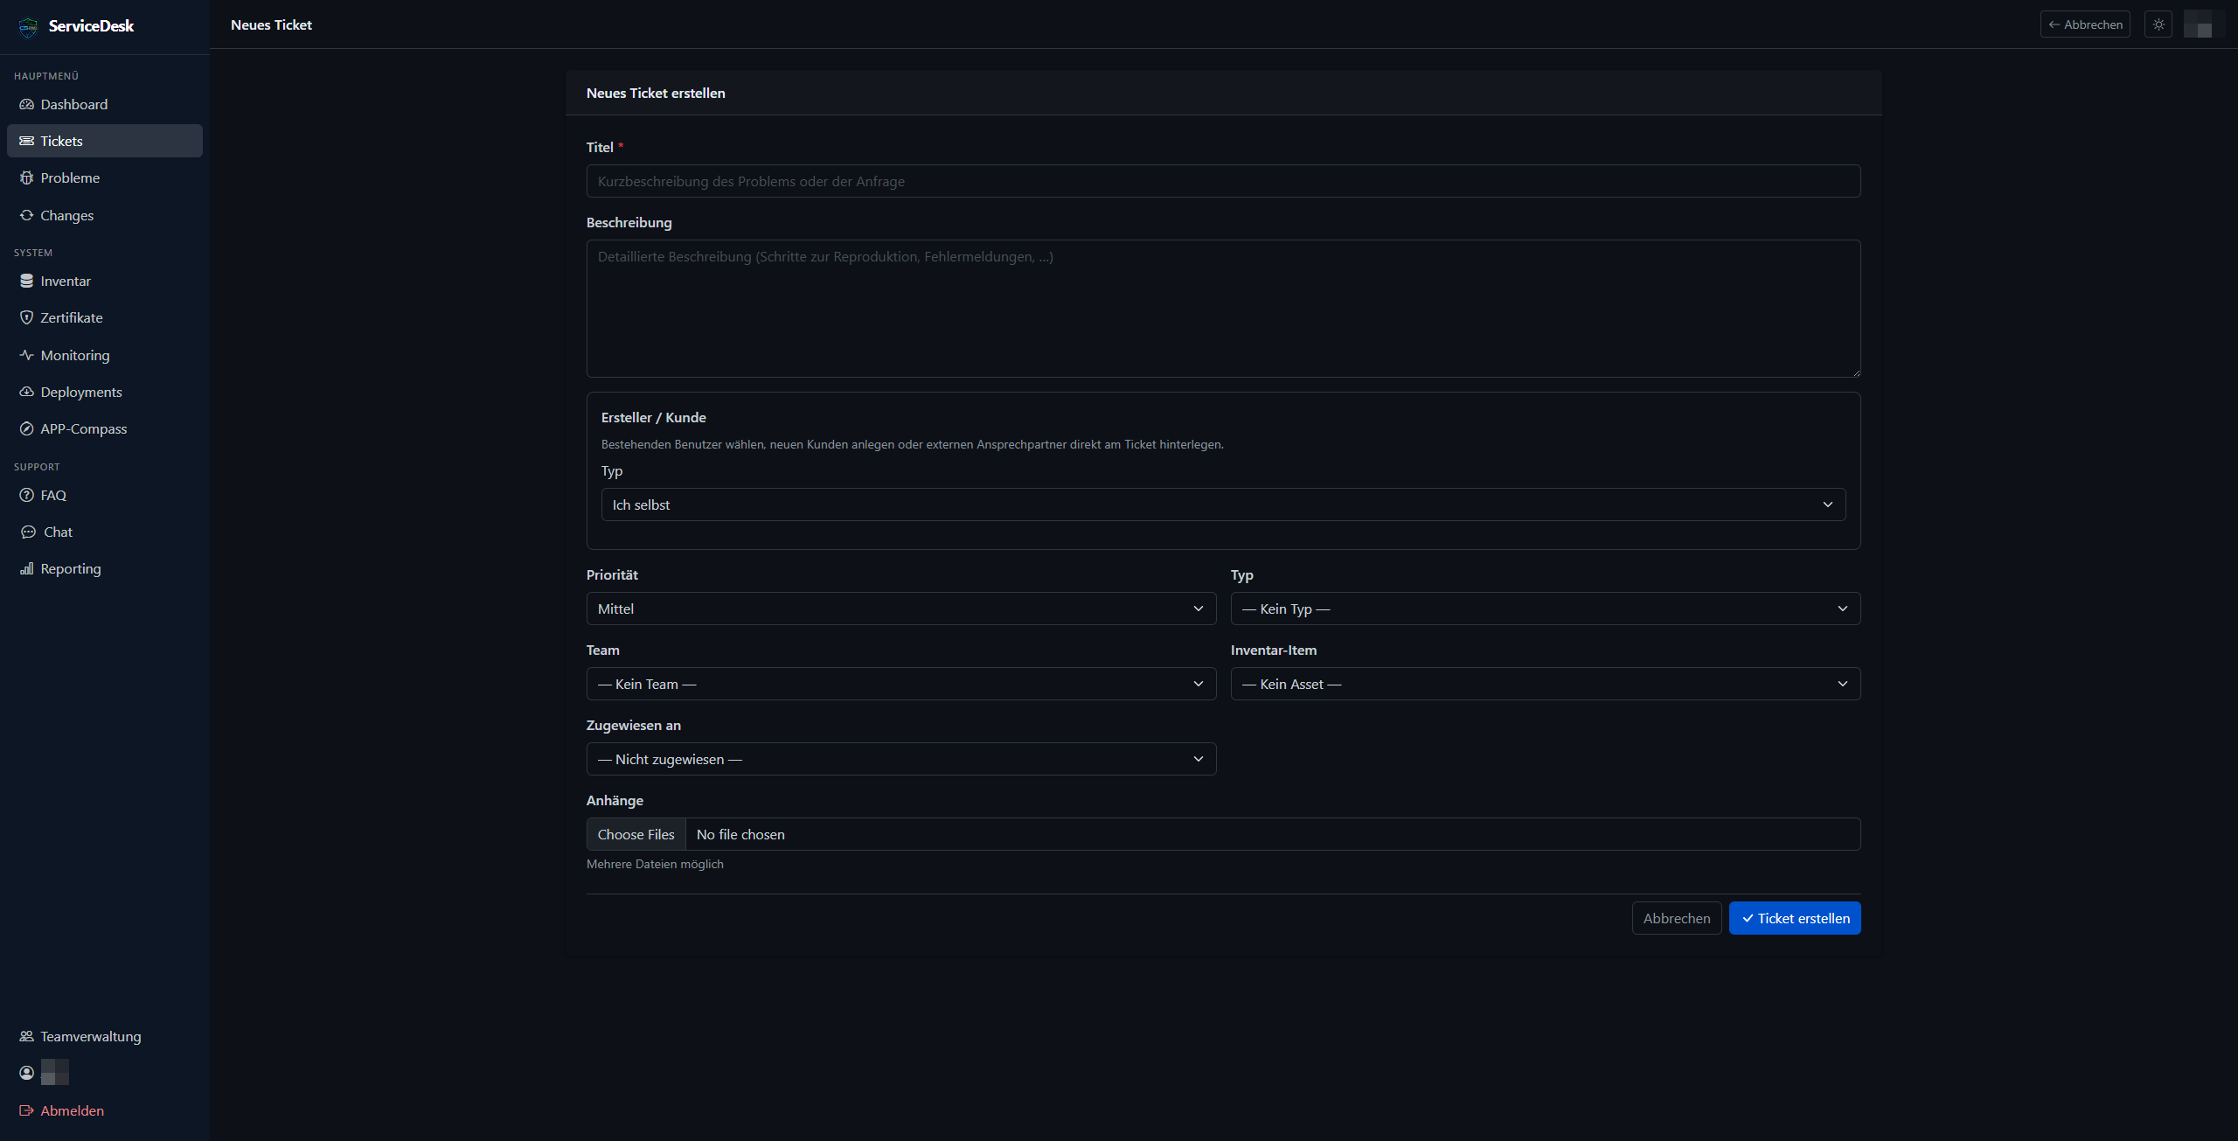The image size is (2238, 1141).
Task: Click the Zertifikate shield icon
Action: (26, 317)
